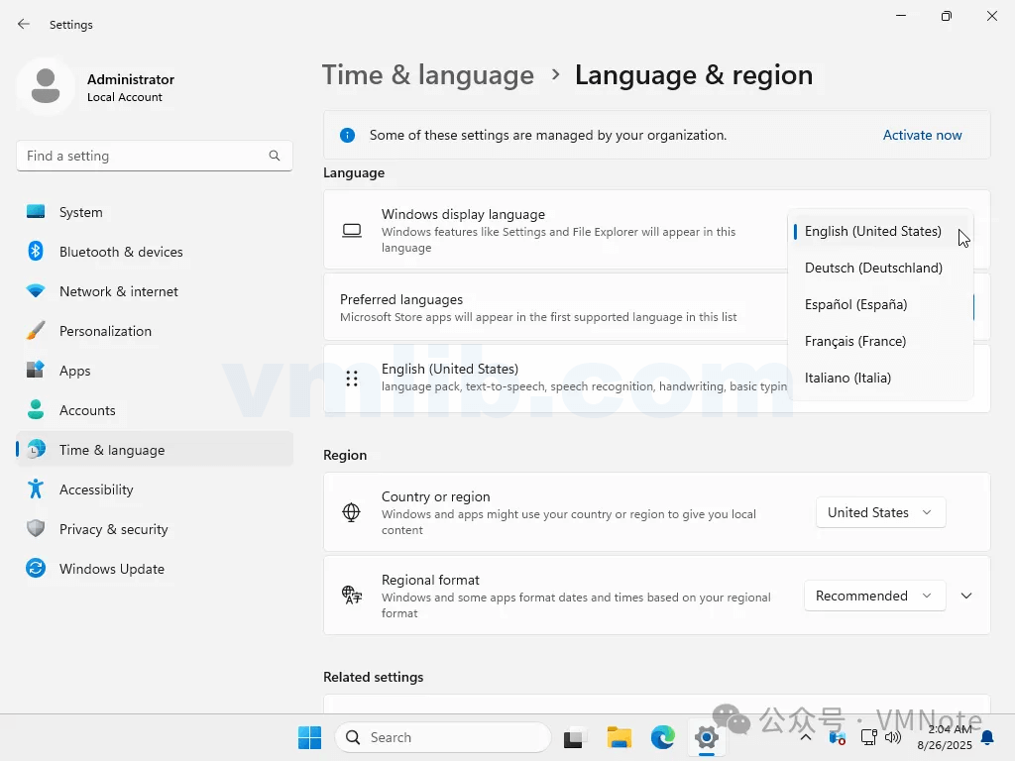Choose Français (France) from language list
The image size is (1015, 761).
tap(855, 341)
